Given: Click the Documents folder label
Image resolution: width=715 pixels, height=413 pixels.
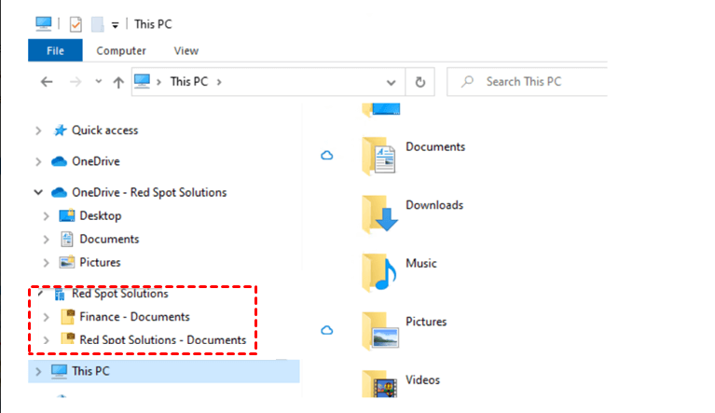Looking at the screenshot, I should click(x=435, y=146).
